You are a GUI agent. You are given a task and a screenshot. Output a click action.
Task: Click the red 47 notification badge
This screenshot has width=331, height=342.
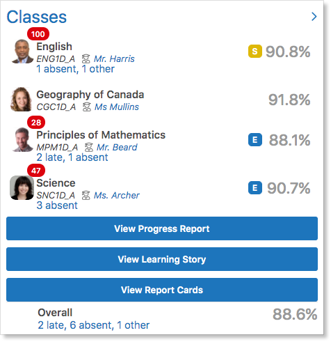pyautogui.click(x=36, y=171)
